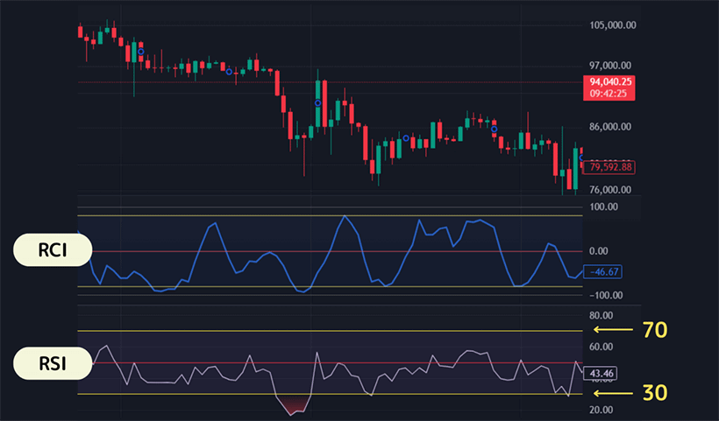The height and width of the screenshot is (421, 719).
Task: Click the yellow arrow pointing at 30
Action: (x=614, y=394)
